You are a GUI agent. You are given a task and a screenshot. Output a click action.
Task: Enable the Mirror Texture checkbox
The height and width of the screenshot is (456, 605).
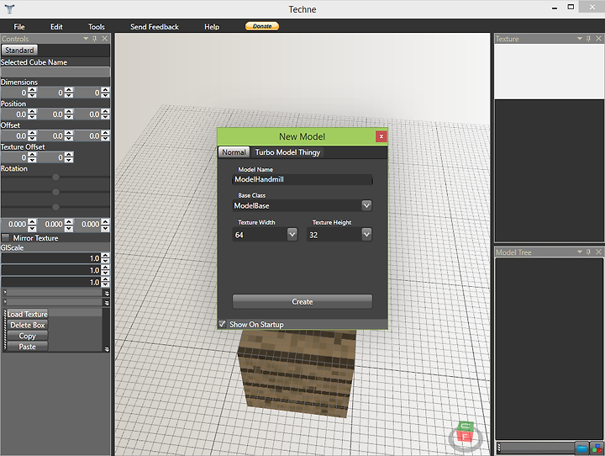click(5, 237)
